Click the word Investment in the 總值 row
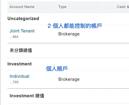The width and height of the screenshot is (129, 105). pyautogui.click(x=22, y=96)
